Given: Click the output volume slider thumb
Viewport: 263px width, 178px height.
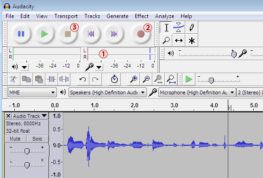Looking at the screenshot, I should (x=234, y=55).
